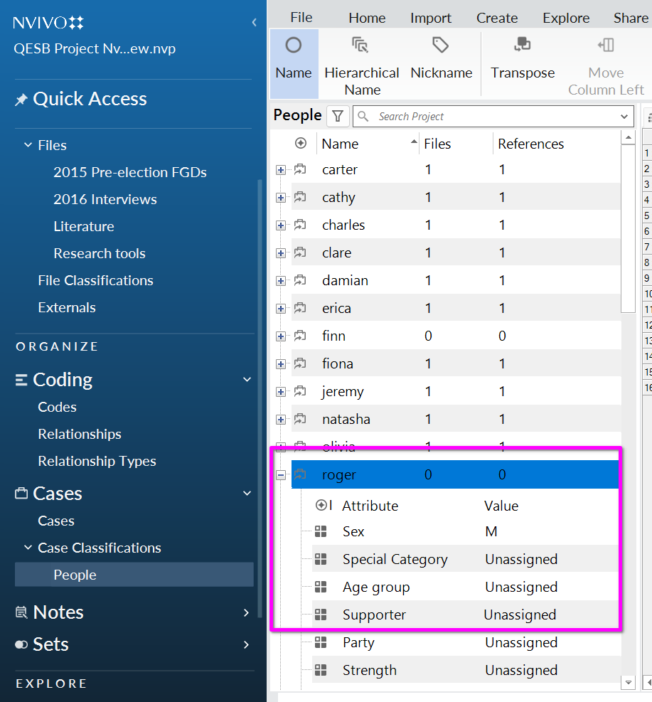The image size is (652, 702).
Task: Click the Name display icon in ribbon
Action: pos(293,46)
